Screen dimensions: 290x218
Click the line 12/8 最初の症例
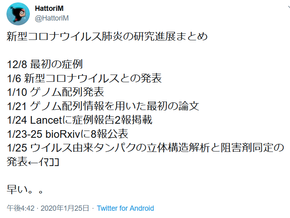(45, 64)
